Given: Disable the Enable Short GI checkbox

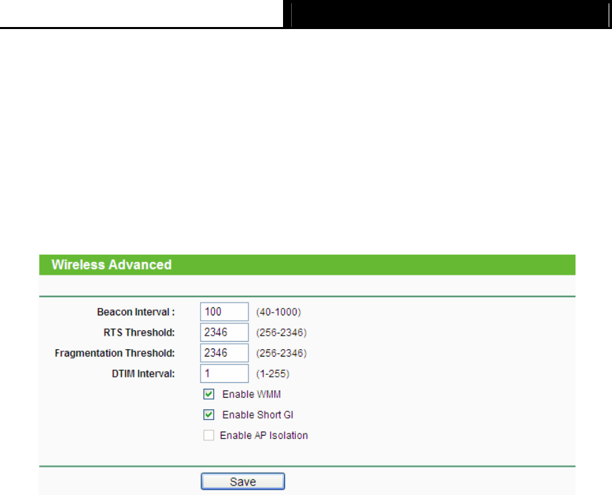Looking at the screenshot, I should click(209, 415).
